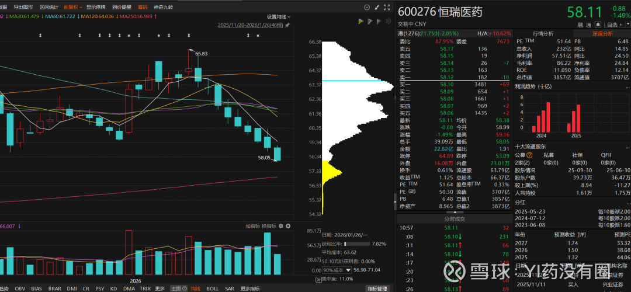The height and width of the screenshot is (292, 631).
Task: Click 导出图形 in the toolbar
Action: point(23,7)
